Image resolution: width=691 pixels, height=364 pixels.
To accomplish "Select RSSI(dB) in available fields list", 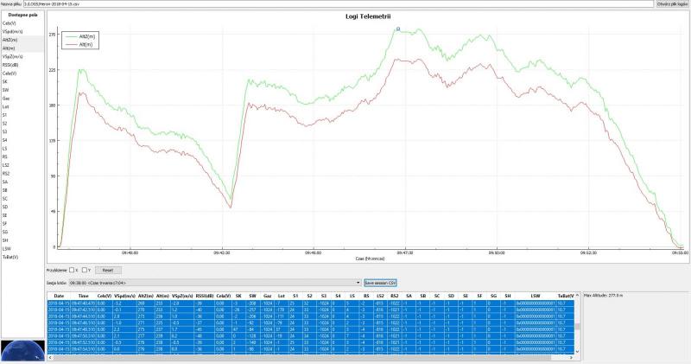I will click(11, 65).
